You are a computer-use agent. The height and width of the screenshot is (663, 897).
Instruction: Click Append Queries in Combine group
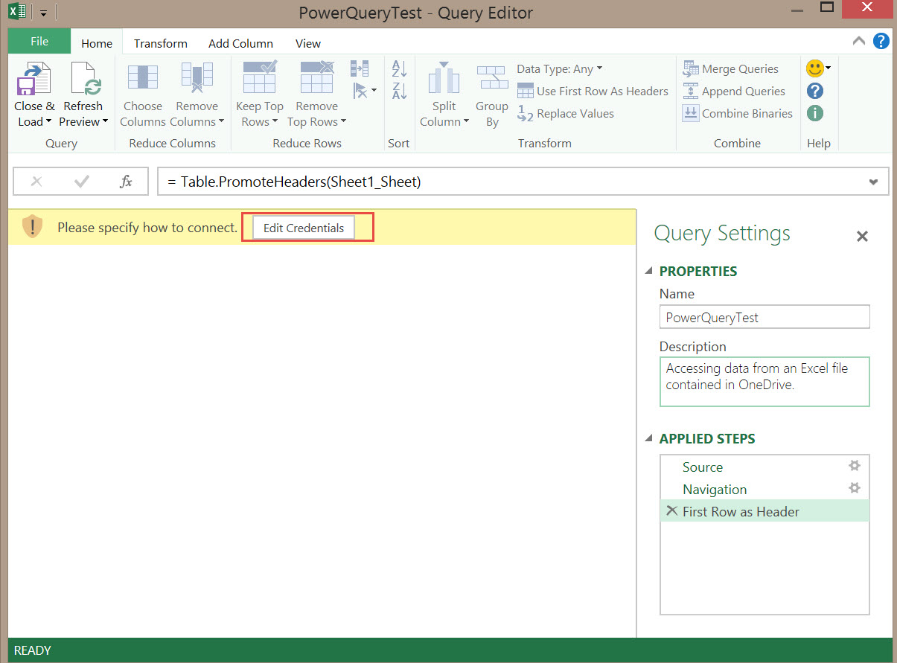click(x=733, y=91)
